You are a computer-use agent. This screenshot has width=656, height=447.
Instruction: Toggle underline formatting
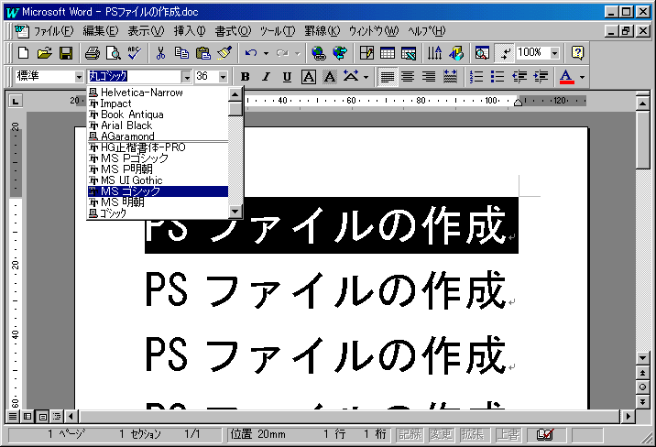[x=287, y=77]
